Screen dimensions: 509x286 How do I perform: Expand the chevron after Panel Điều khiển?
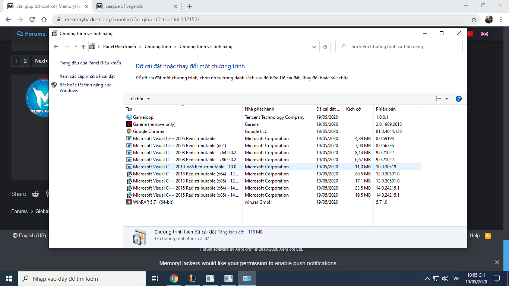pos(140,47)
